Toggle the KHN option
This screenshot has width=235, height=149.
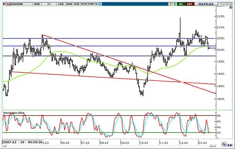click(69, 4)
